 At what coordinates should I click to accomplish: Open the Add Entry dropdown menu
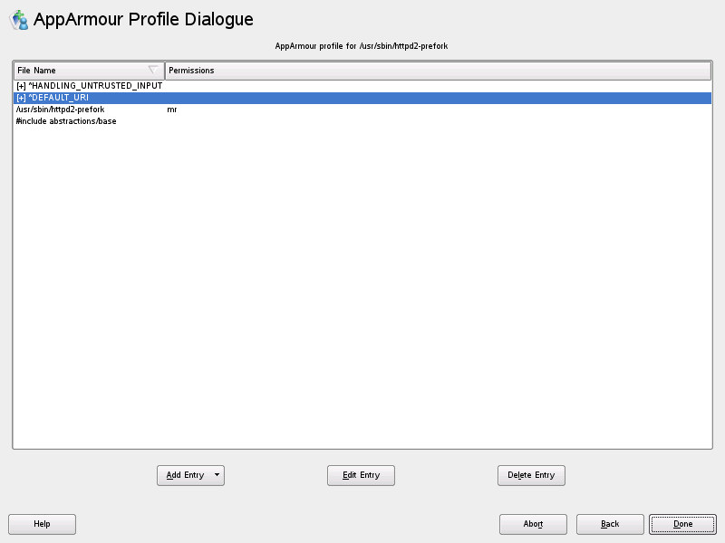click(x=216, y=475)
